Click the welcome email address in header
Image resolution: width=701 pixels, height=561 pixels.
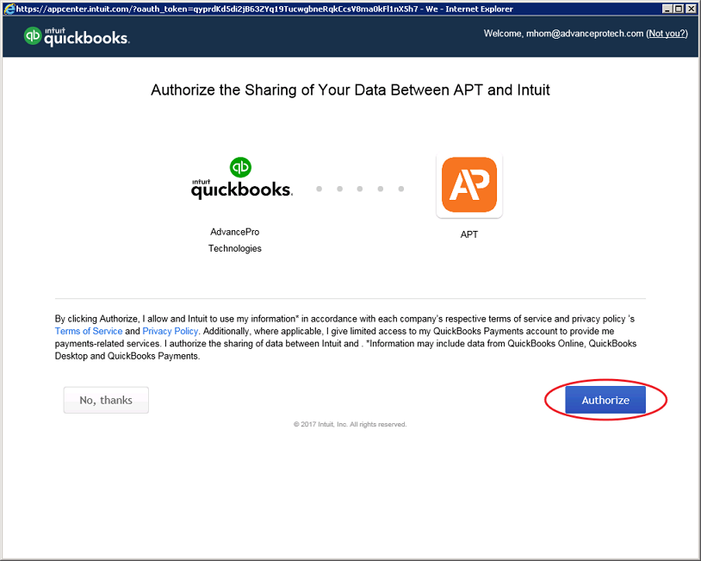[585, 34]
